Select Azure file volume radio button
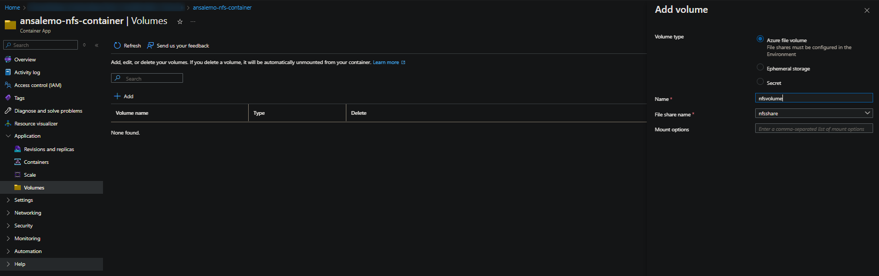Screen dimensions: 879x276 click(760, 39)
